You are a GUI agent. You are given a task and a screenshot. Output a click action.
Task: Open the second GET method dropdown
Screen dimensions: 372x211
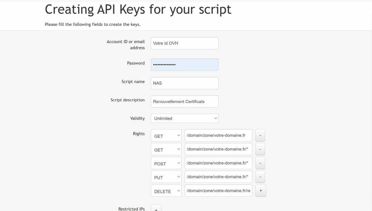click(166, 149)
